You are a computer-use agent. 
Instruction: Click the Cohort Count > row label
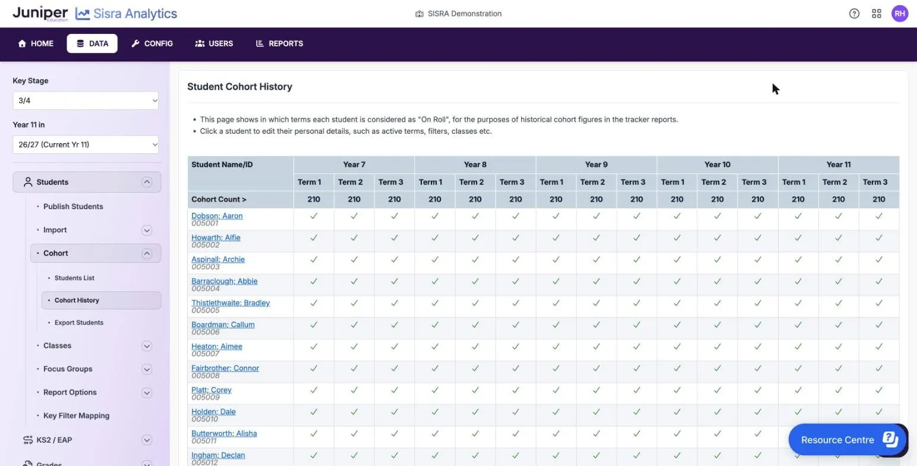coord(219,199)
